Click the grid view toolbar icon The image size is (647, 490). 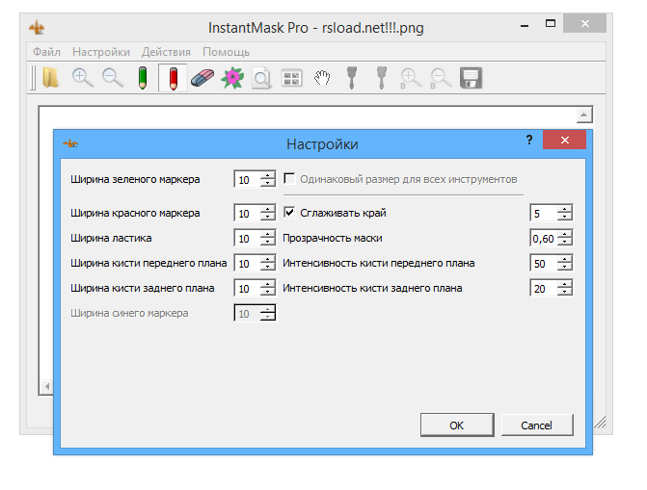pyautogui.click(x=292, y=78)
